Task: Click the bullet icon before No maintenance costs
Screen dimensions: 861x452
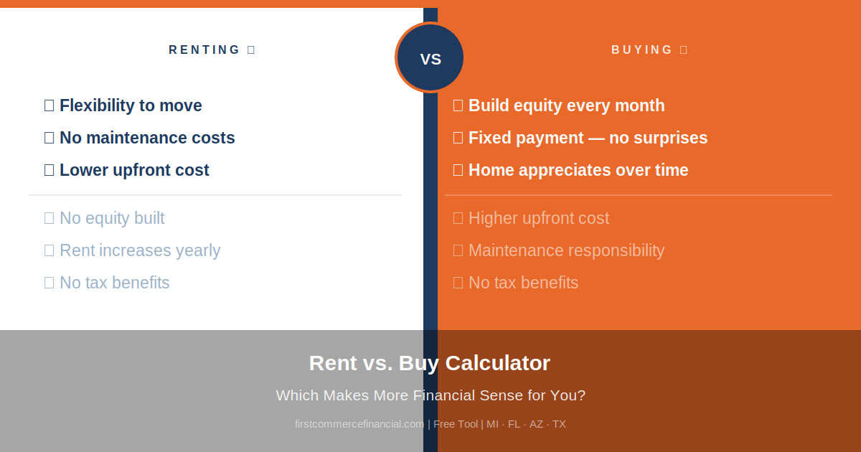Action: 49,138
